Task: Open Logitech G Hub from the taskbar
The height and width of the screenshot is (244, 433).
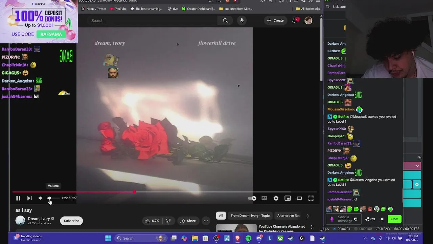Action: coord(302,238)
